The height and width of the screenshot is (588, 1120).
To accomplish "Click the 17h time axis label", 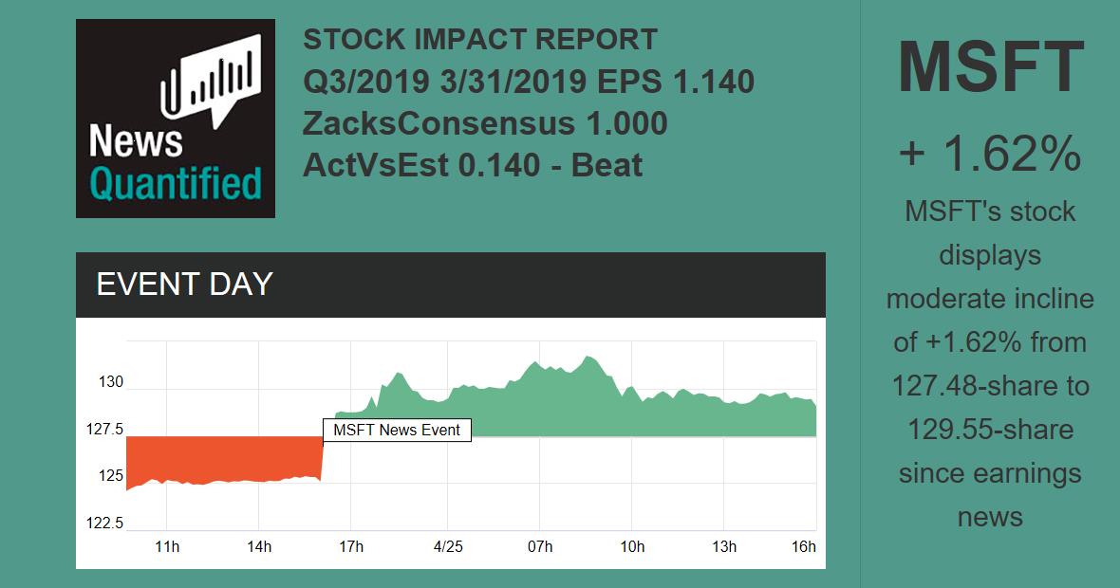I will tap(351, 547).
